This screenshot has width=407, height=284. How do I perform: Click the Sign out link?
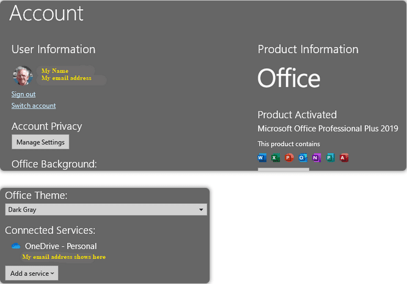coord(23,94)
